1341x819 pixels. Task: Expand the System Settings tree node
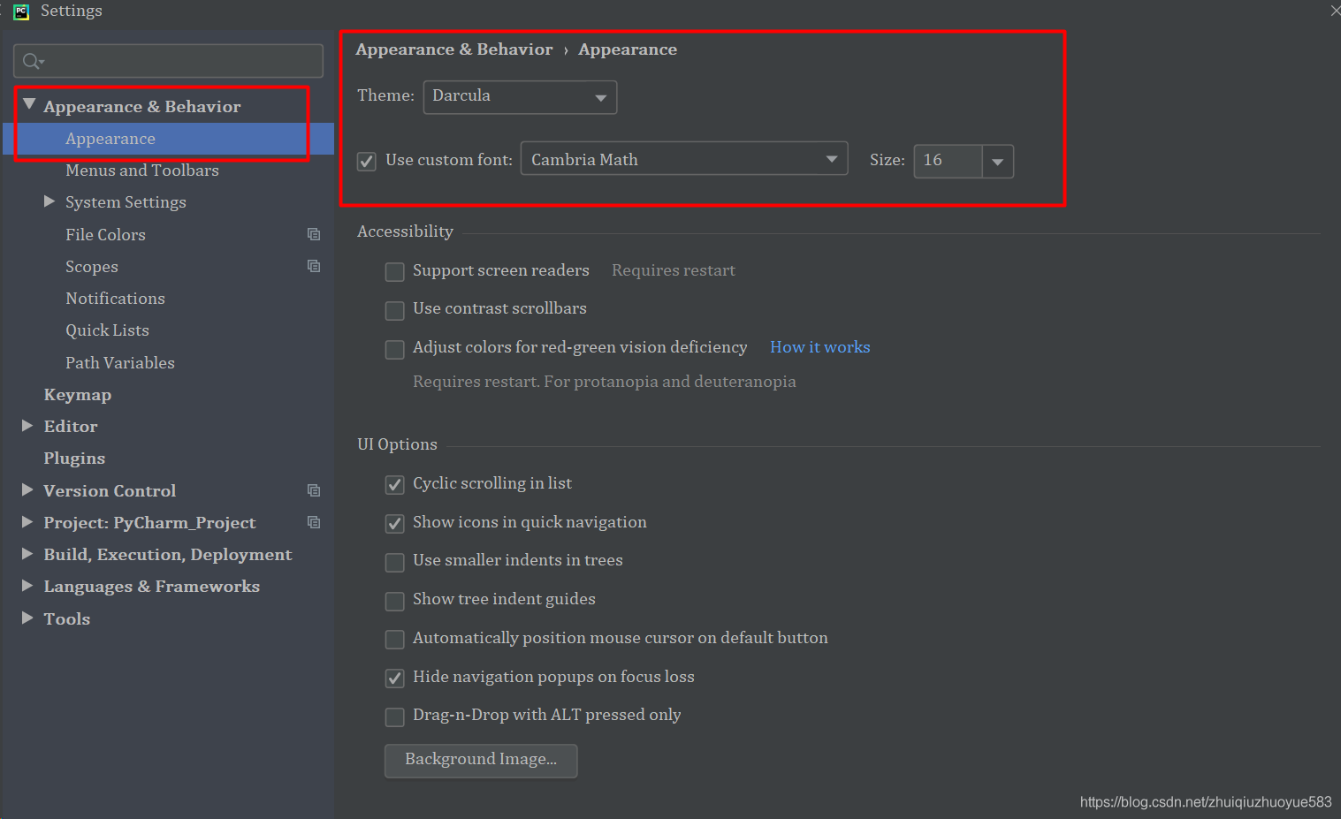coord(50,201)
